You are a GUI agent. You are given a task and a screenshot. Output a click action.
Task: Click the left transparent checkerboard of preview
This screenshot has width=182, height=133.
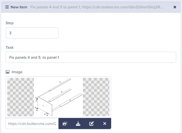[20, 97]
